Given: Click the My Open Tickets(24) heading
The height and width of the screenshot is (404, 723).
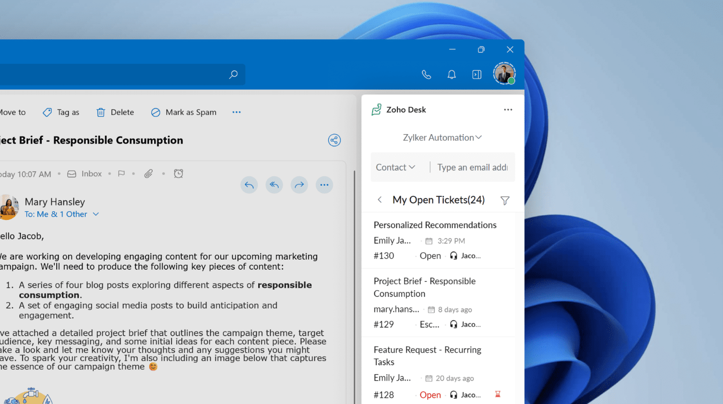Looking at the screenshot, I should pyautogui.click(x=439, y=200).
